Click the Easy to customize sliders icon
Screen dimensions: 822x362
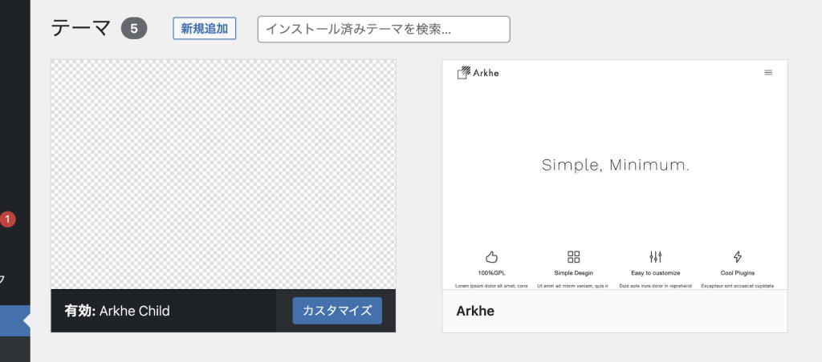point(655,257)
